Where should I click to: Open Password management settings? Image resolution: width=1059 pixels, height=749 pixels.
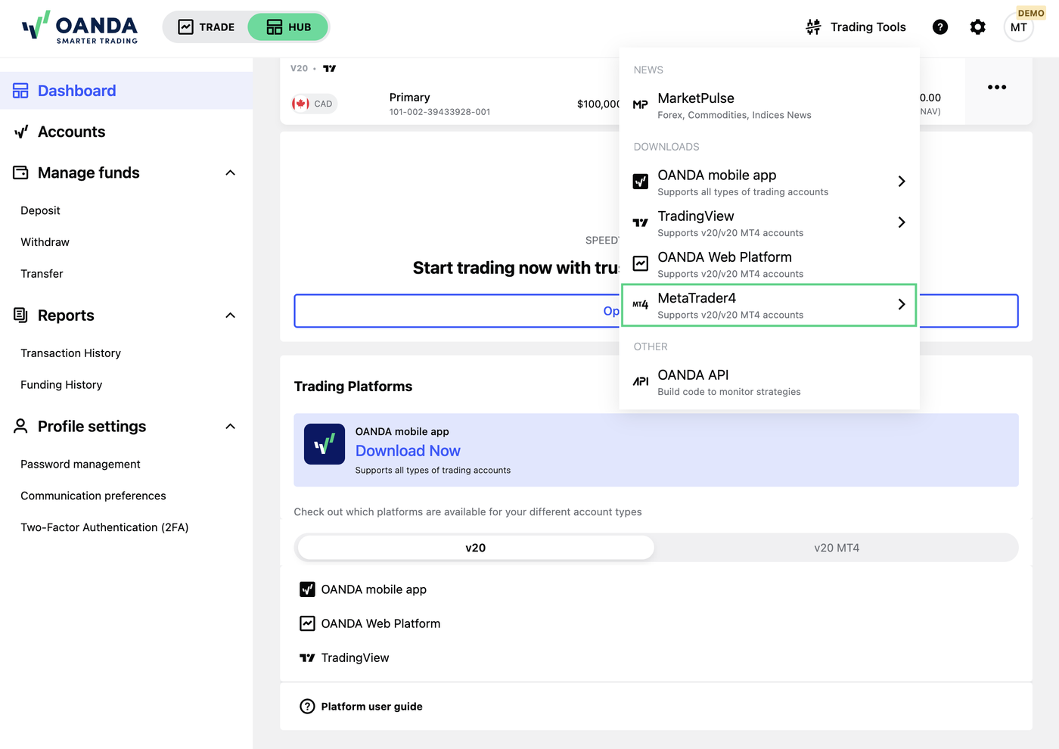click(x=80, y=465)
